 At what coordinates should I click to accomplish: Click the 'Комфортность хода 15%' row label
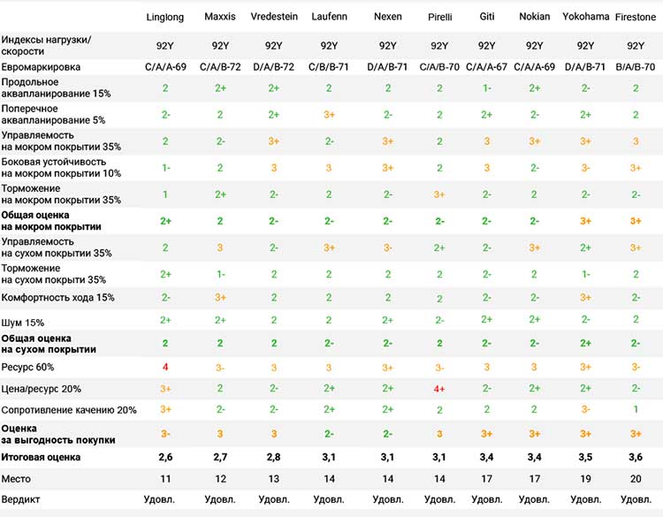57,297
